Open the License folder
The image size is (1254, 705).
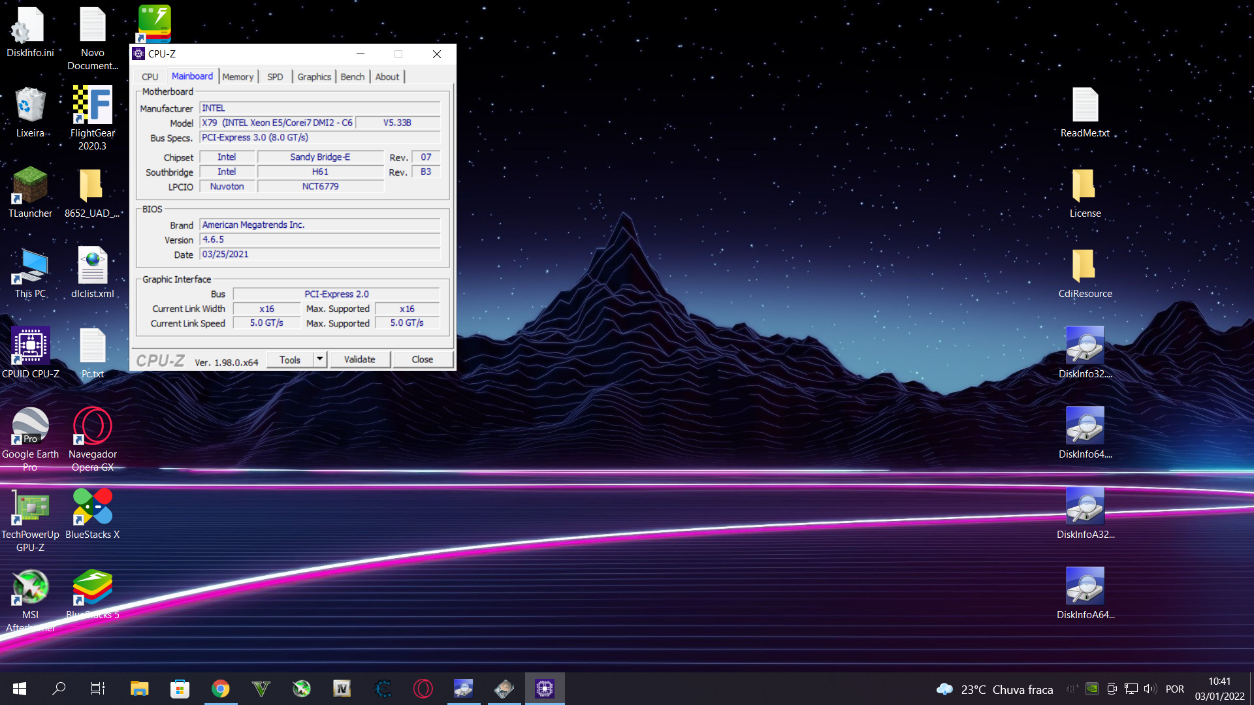pyautogui.click(x=1085, y=193)
